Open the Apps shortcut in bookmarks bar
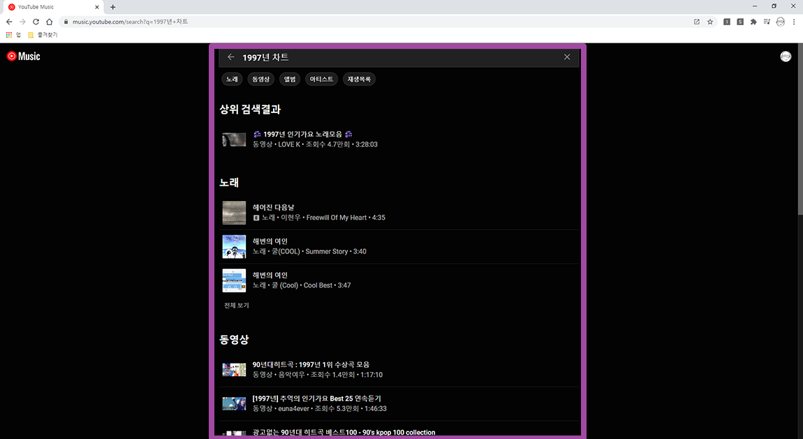 pos(13,35)
